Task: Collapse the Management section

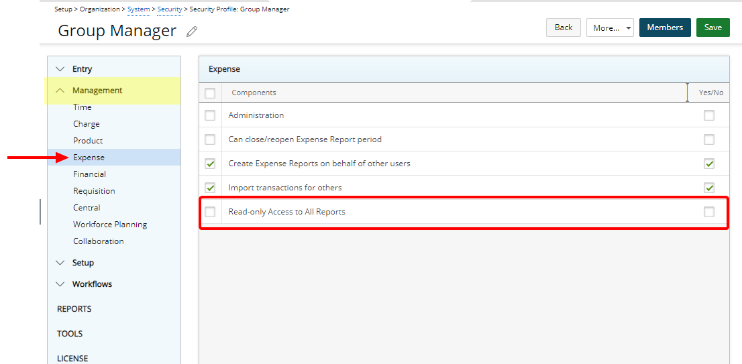Action: click(x=61, y=90)
